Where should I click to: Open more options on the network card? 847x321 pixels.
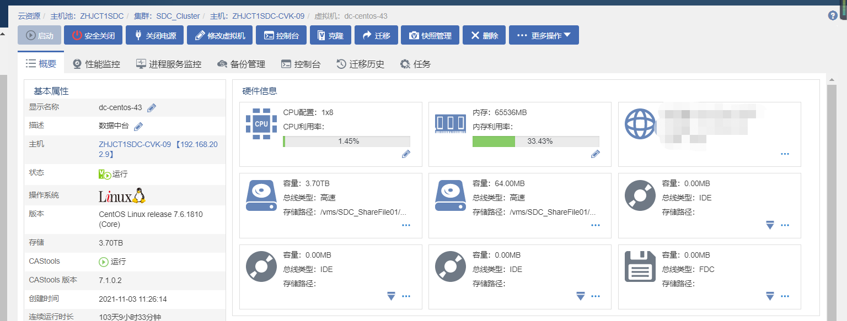click(x=785, y=154)
